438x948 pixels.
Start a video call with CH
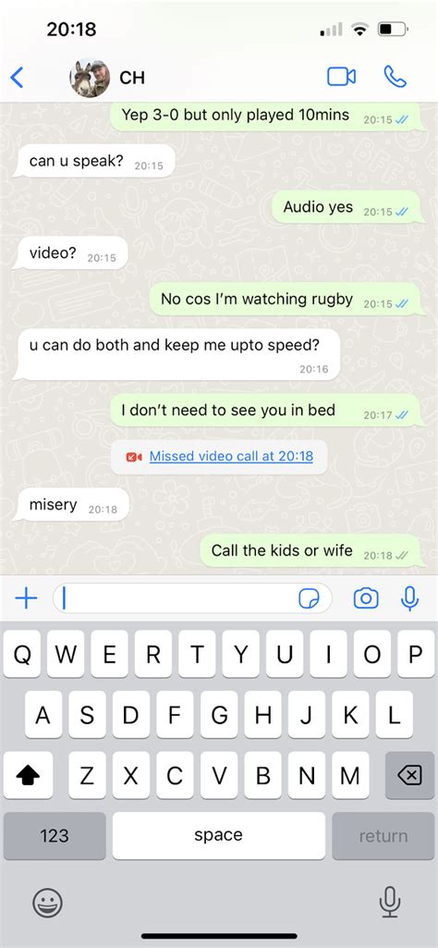coord(341,77)
